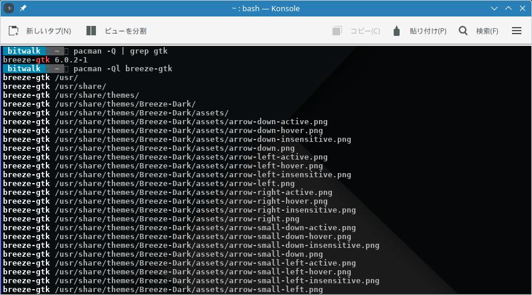532x295 pixels.
Task: Click the '/usr/share/' output line
Action: pyautogui.click(x=55, y=86)
